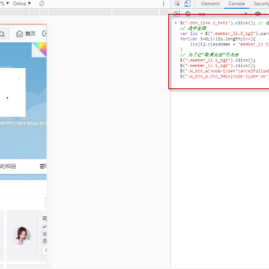Click the rotate device icon
The width and height of the screenshot is (269, 269).
[42, 4]
